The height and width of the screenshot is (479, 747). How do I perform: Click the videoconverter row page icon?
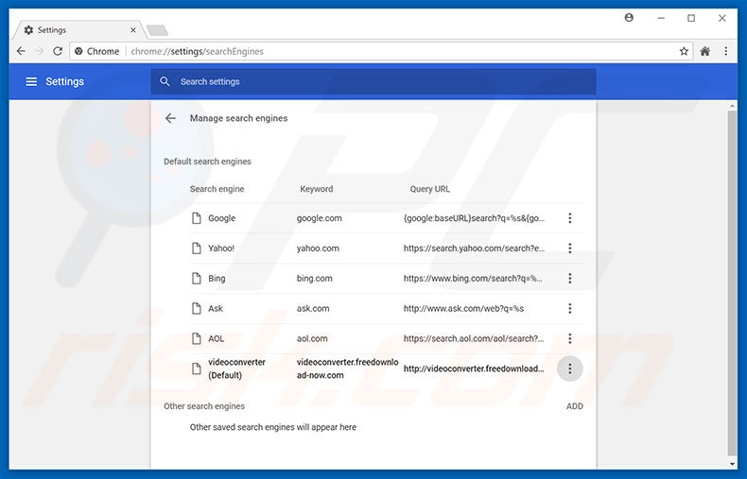197,368
